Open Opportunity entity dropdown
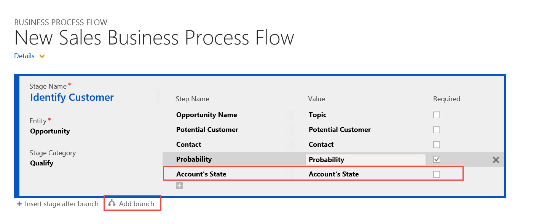The image size is (555, 224). [50, 131]
